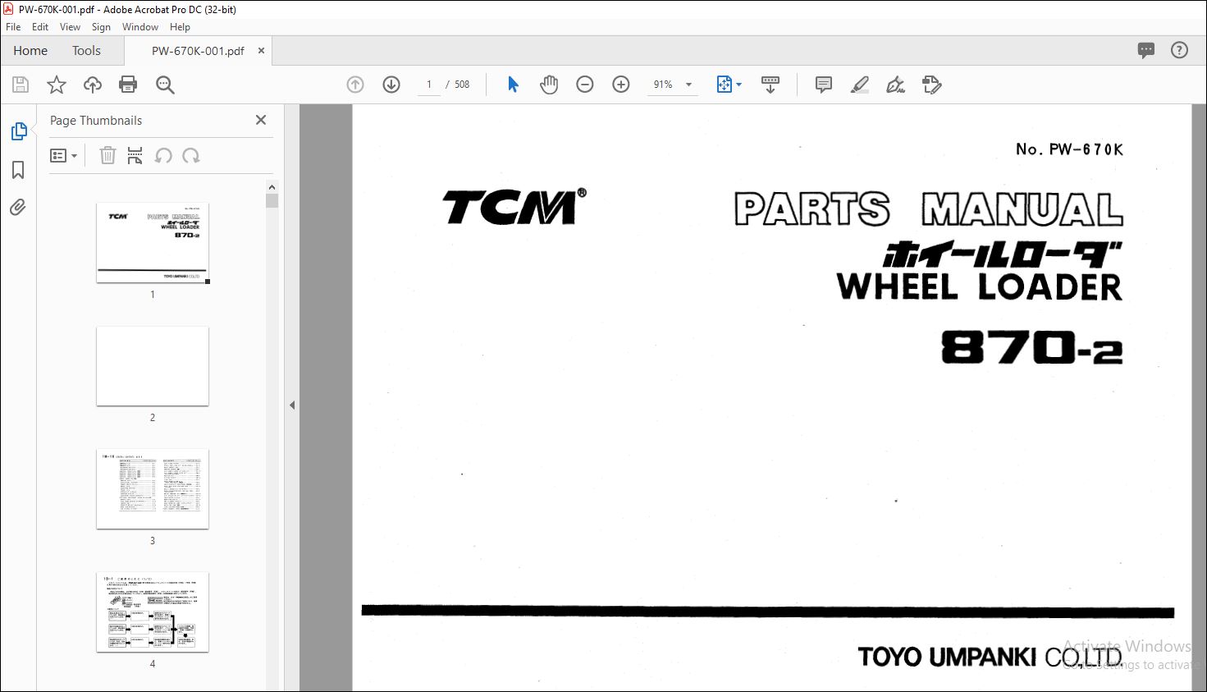Select page 4 thumbnail

(x=153, y=612)
